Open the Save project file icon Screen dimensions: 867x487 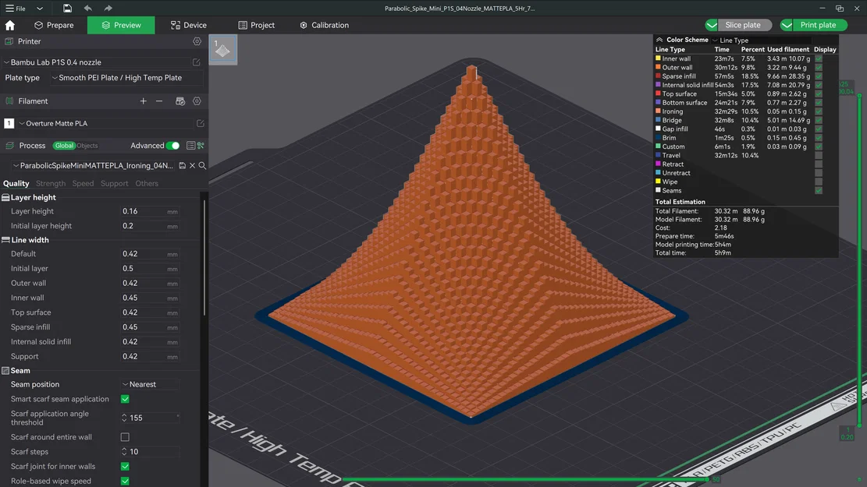click(x=67, y=8)
